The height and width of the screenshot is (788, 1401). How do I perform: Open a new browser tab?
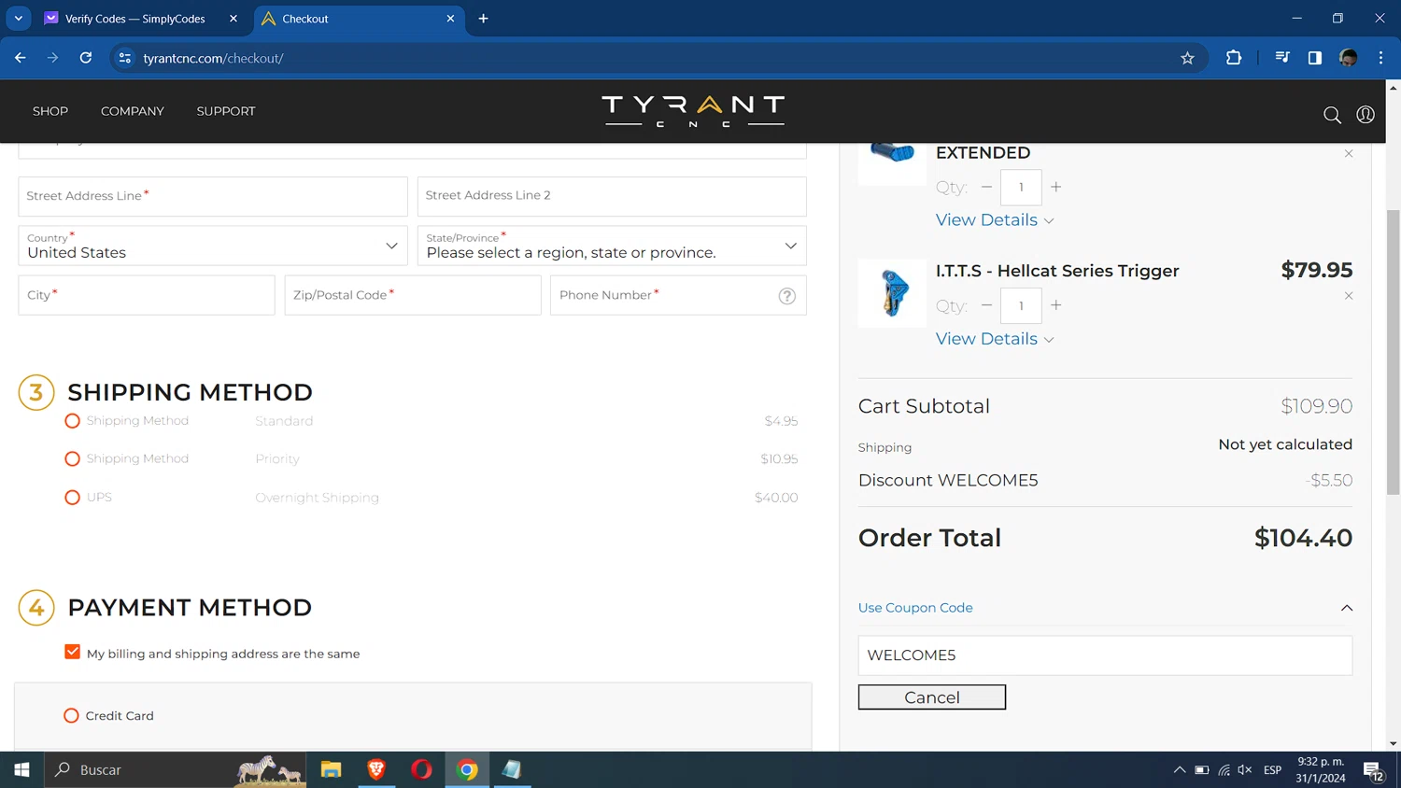tap(483, 19)
